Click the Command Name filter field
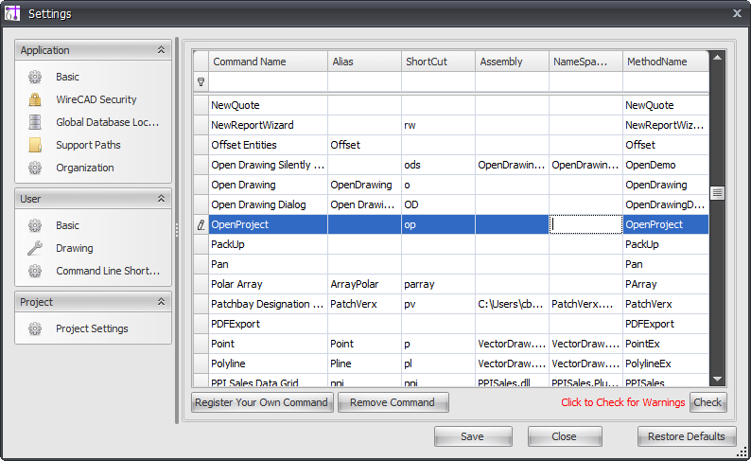Viewport: 751px width, 461px height. pos(269,82)
